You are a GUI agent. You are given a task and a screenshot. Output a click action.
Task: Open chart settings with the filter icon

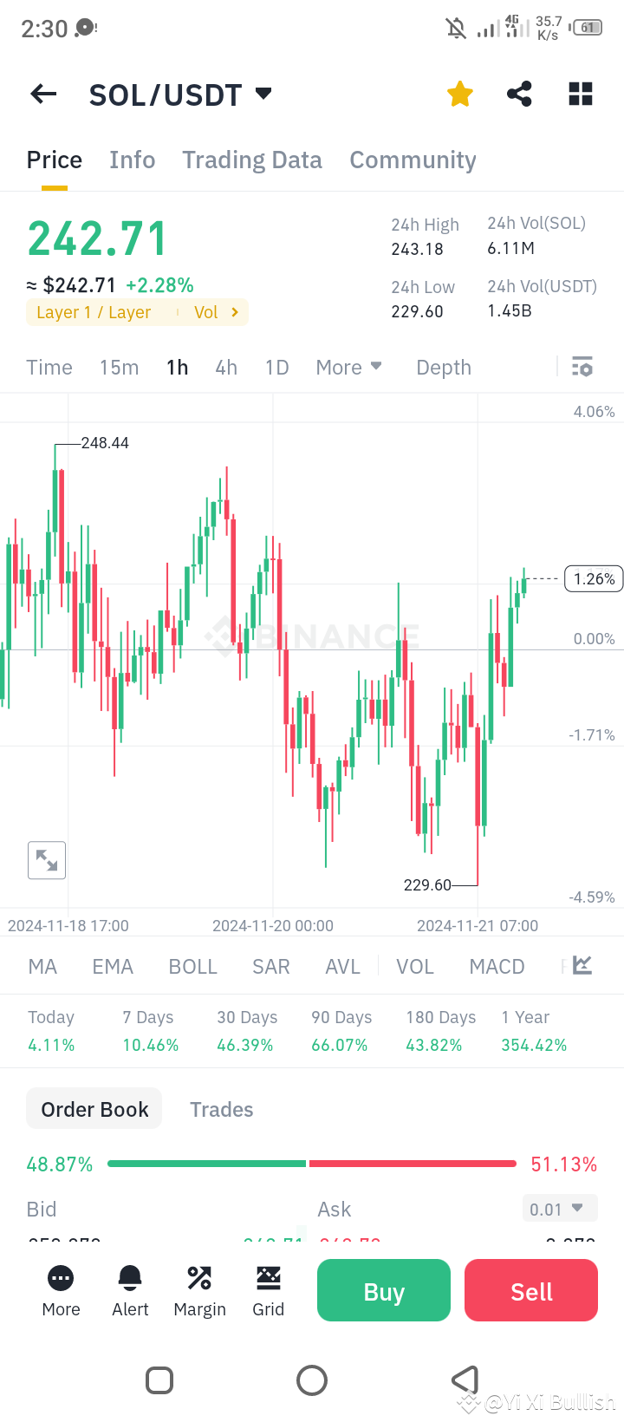582,367
